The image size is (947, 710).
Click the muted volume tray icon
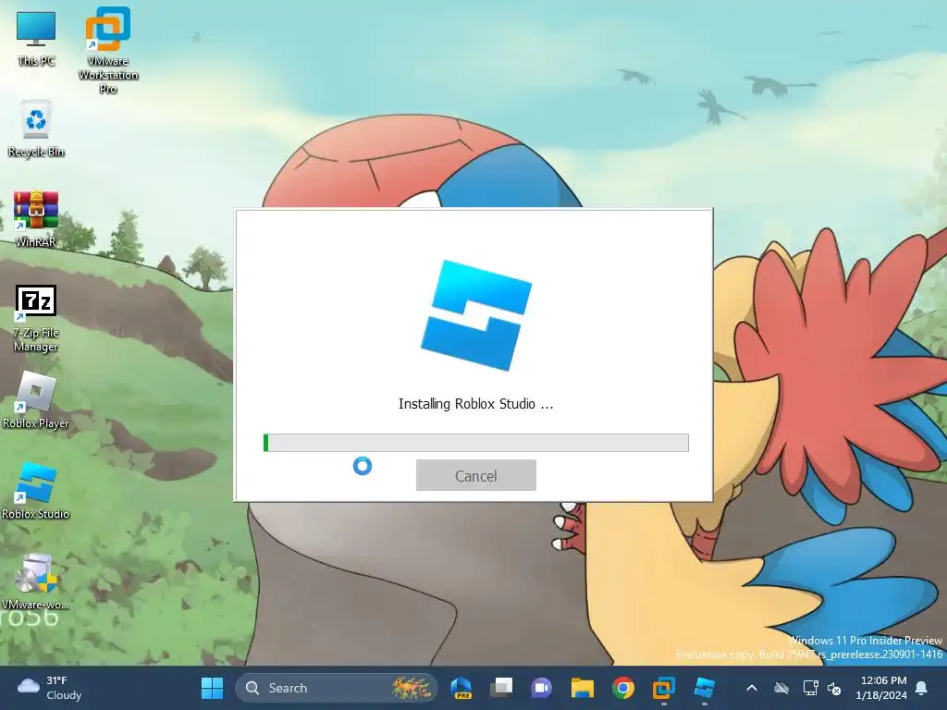(835, 688)
